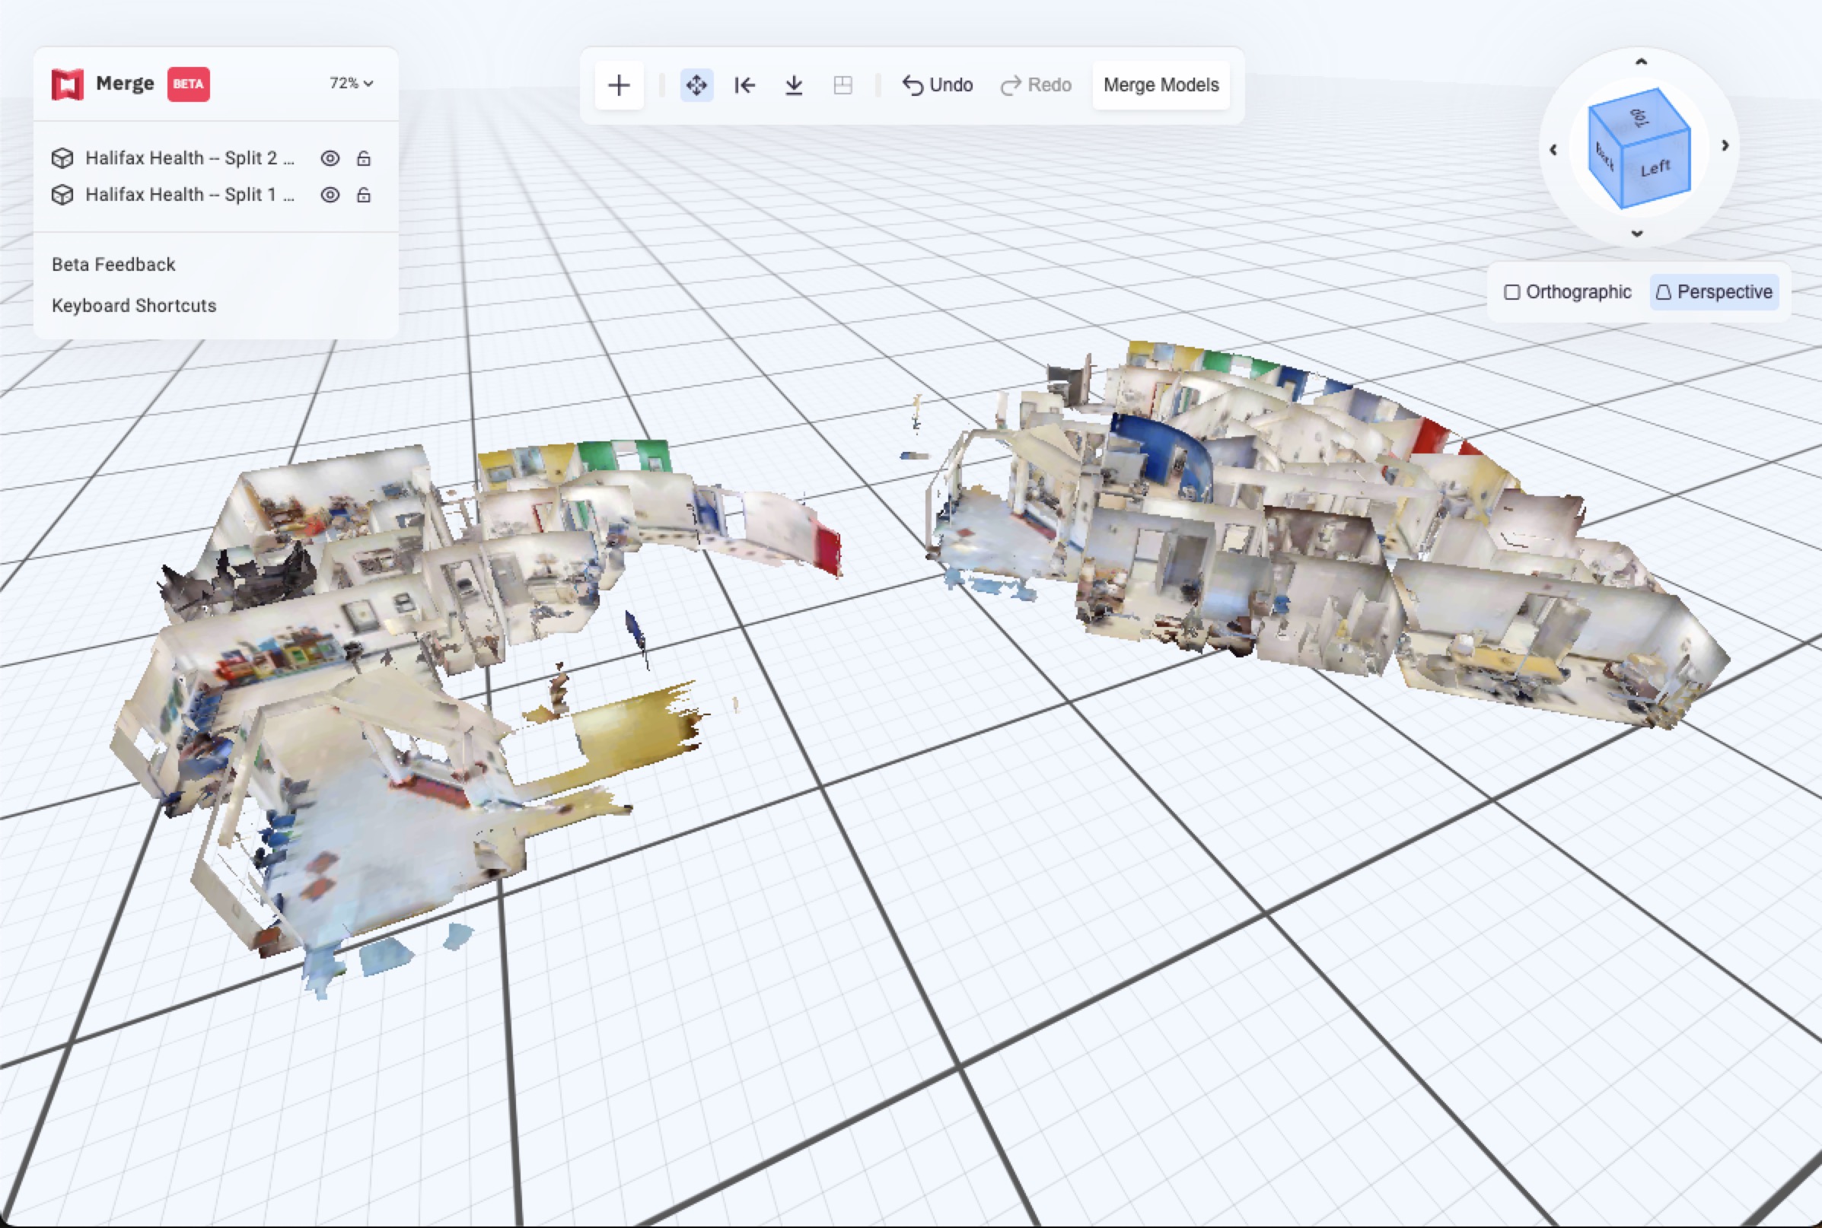This screenshot has height=1228, width=1822.
Task: Click the Undo arrow icon
Action: pyautogui.click(x=913, y=84)
